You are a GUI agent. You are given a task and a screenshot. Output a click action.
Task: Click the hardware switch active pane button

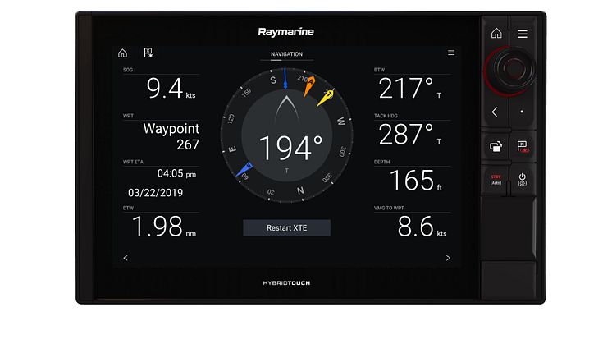(496, 147)
